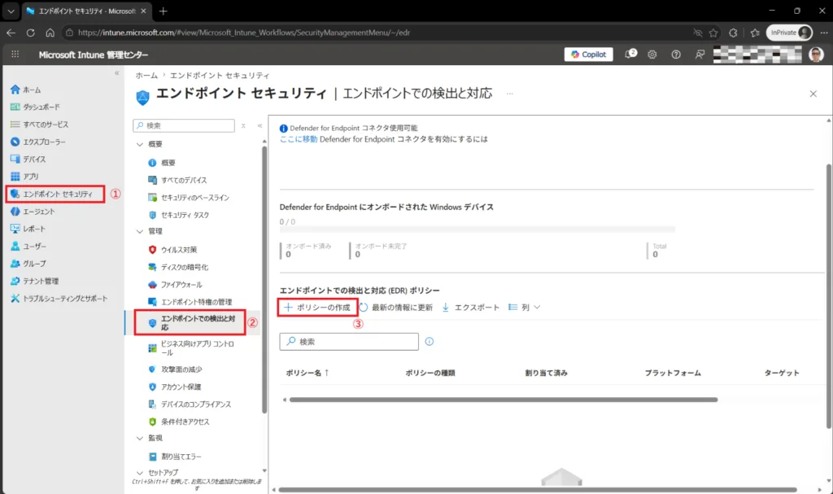Image resolution: width=833 pixels, height=494 pixels.
Task: Open テナント管理 in the left navigation
Action: click(34, 281)
